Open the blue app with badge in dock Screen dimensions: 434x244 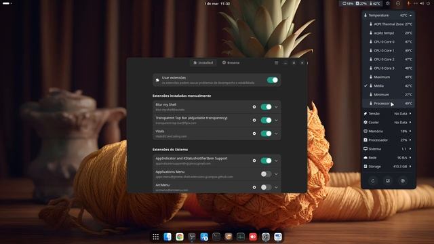coord(204,237)
